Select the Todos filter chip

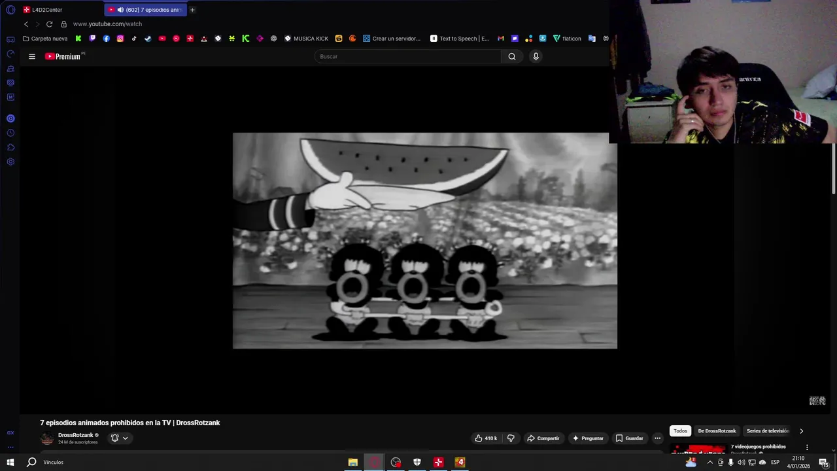click(680, 431)
